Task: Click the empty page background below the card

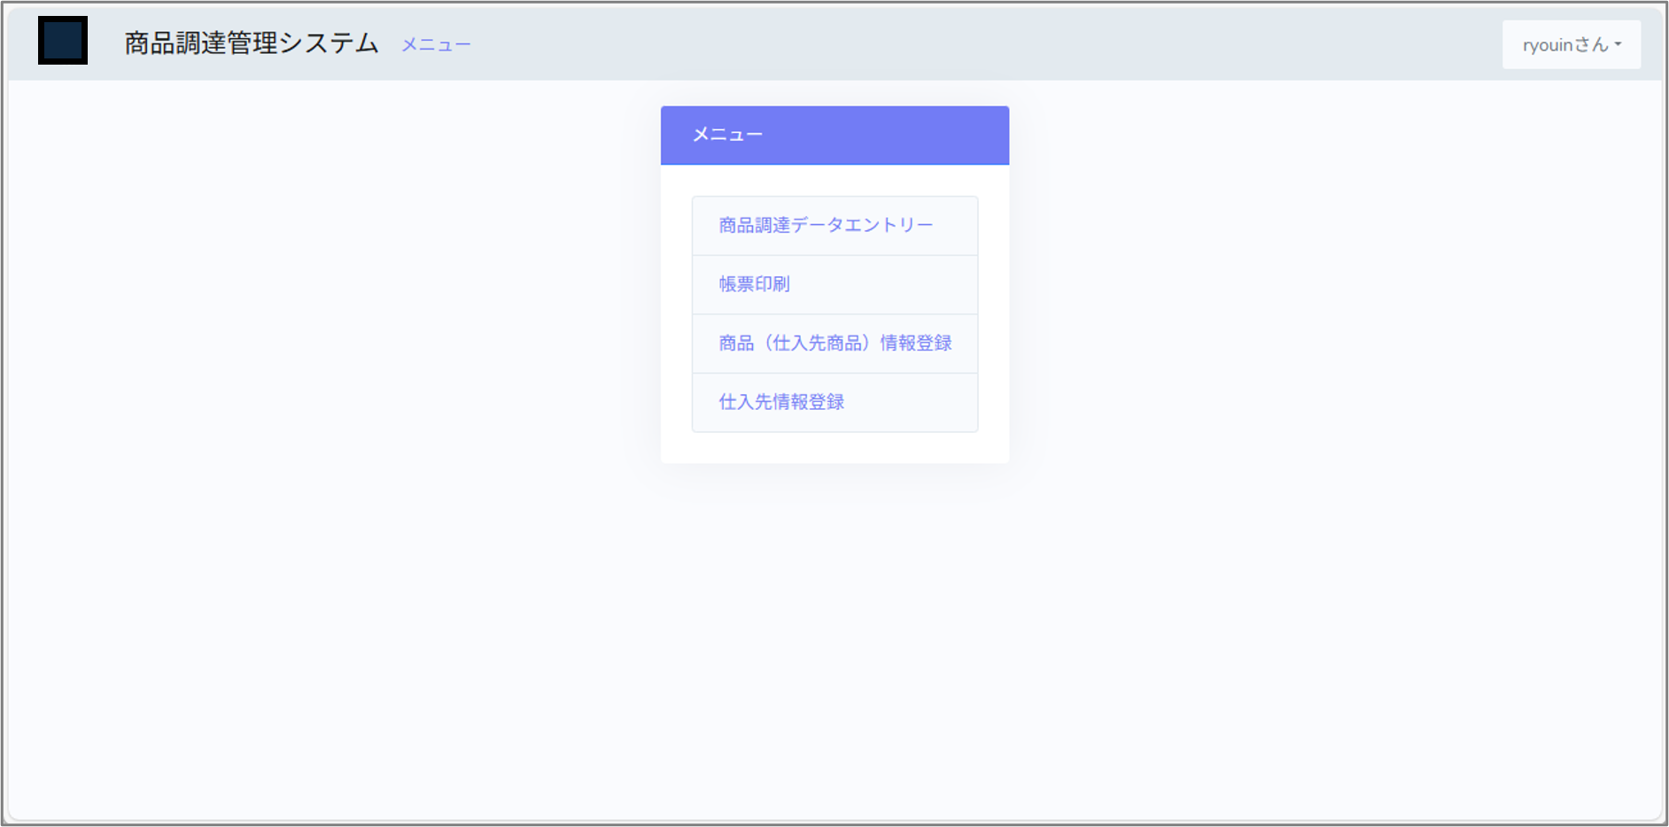Action: [x=834, y=638]
